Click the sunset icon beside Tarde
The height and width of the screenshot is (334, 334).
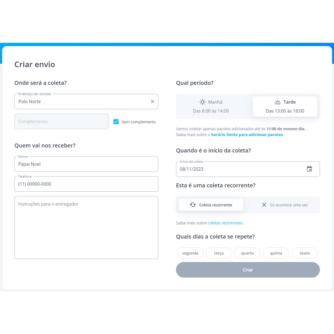(x=277, y=102)
